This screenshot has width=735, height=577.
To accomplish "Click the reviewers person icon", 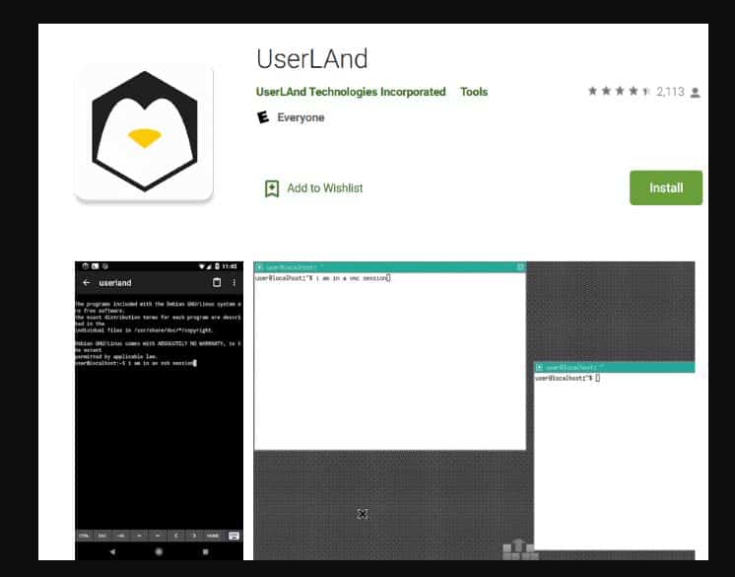I will coord(696,93).
